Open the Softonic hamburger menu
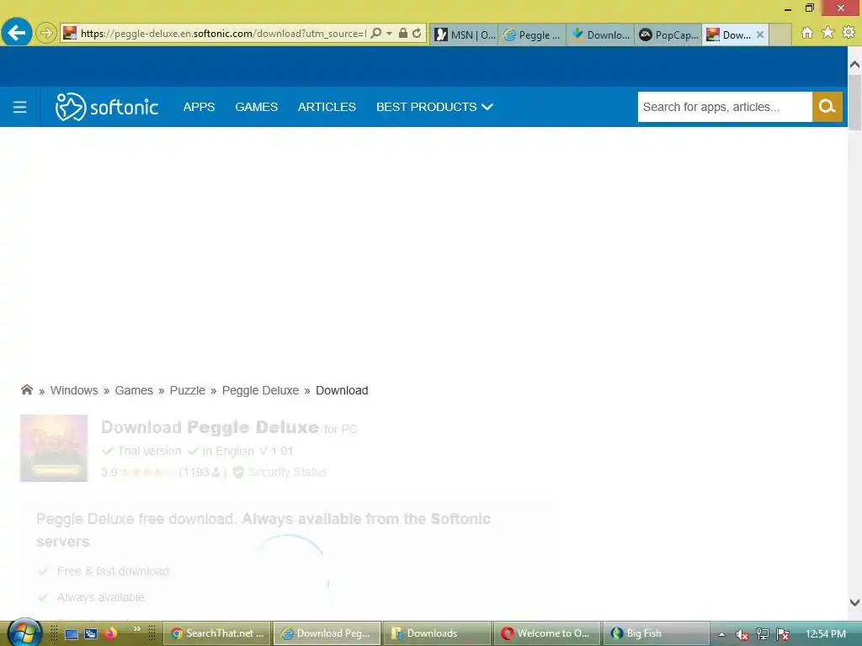 click(x=20, y=107)
